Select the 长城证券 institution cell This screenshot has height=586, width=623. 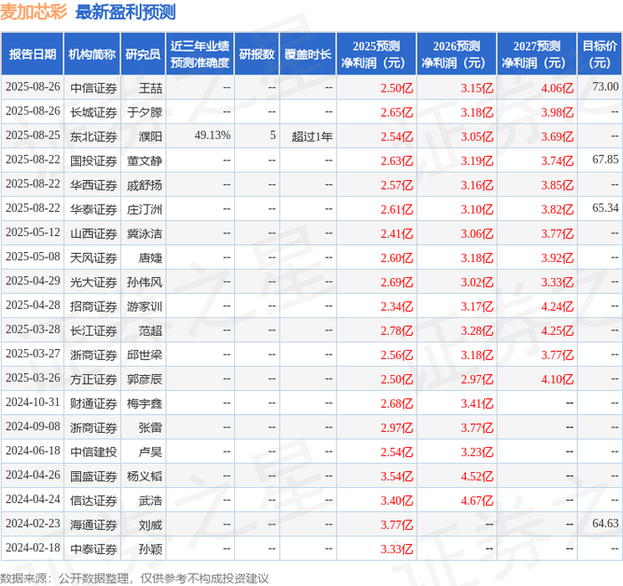coord(93,112)
